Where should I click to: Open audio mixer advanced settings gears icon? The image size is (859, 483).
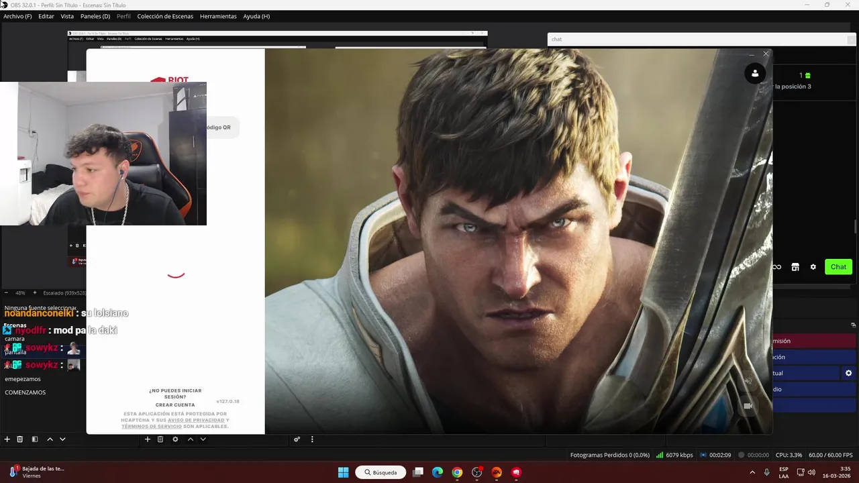point(297,439)
